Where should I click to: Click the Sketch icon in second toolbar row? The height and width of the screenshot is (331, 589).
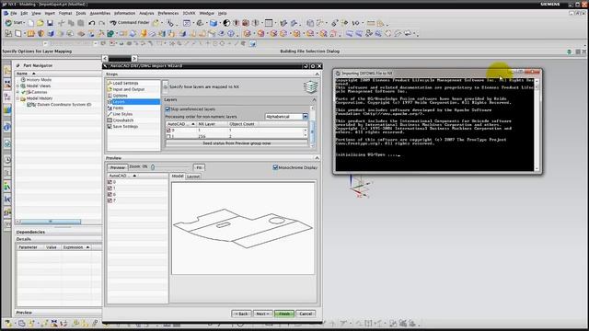tap(8, 33)
